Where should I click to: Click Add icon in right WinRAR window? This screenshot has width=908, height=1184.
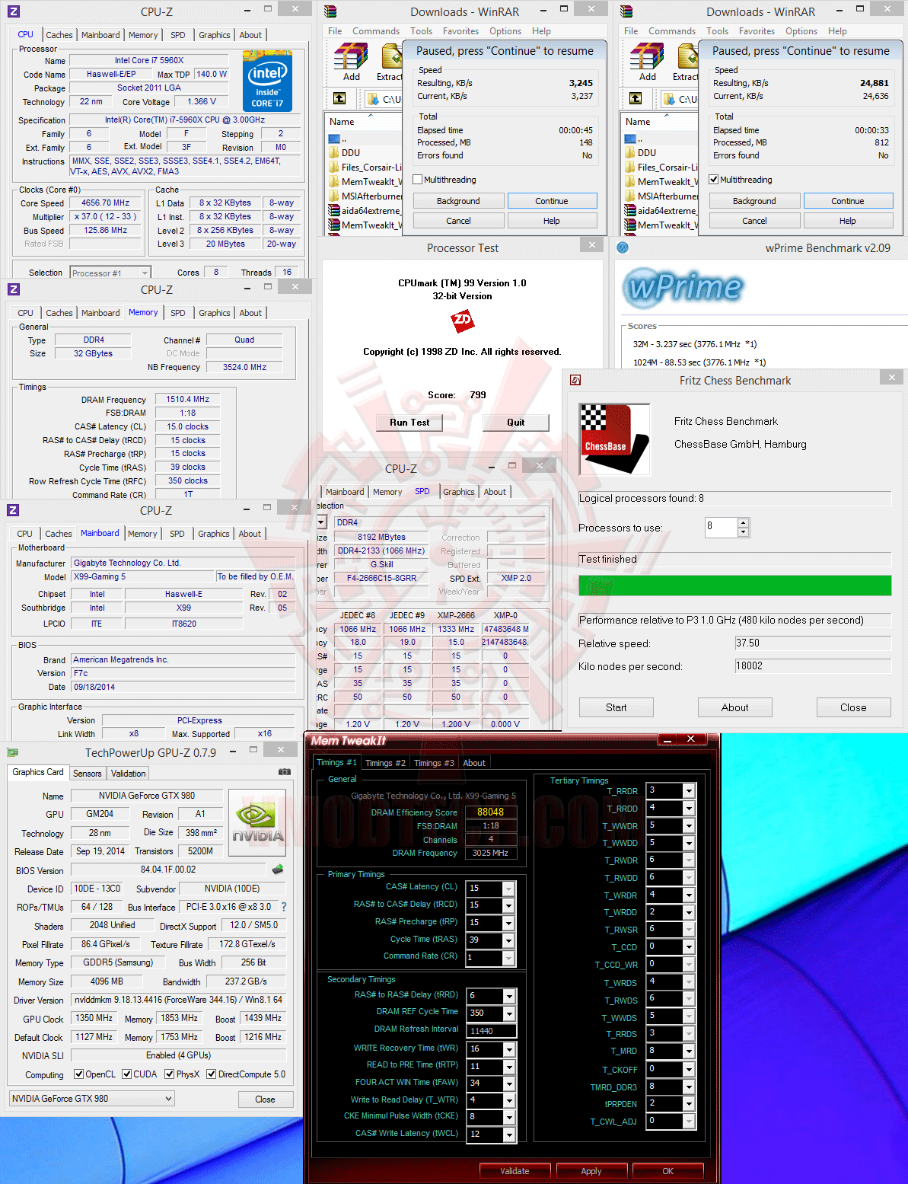click(x=647, y=62)
